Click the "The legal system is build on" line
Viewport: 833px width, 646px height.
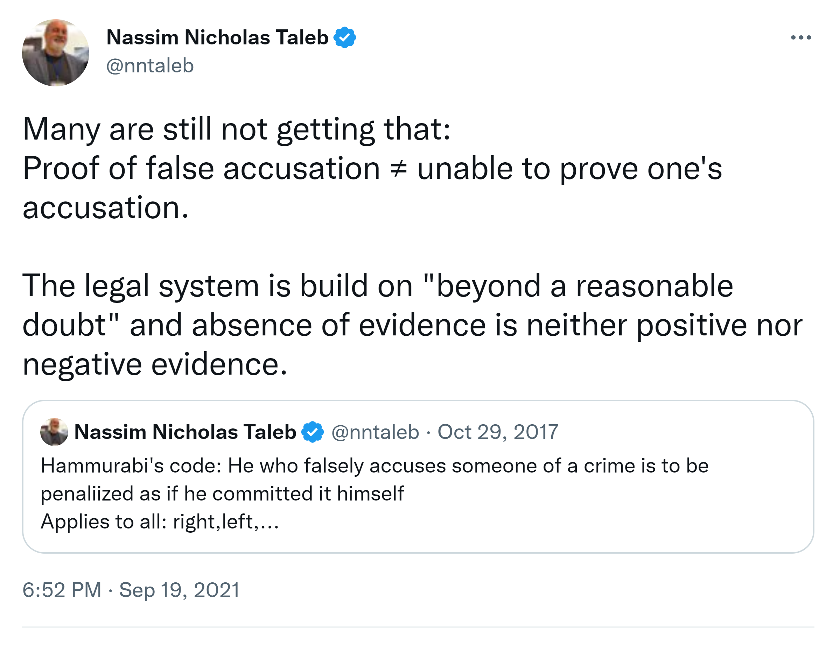tap(217, 285)
